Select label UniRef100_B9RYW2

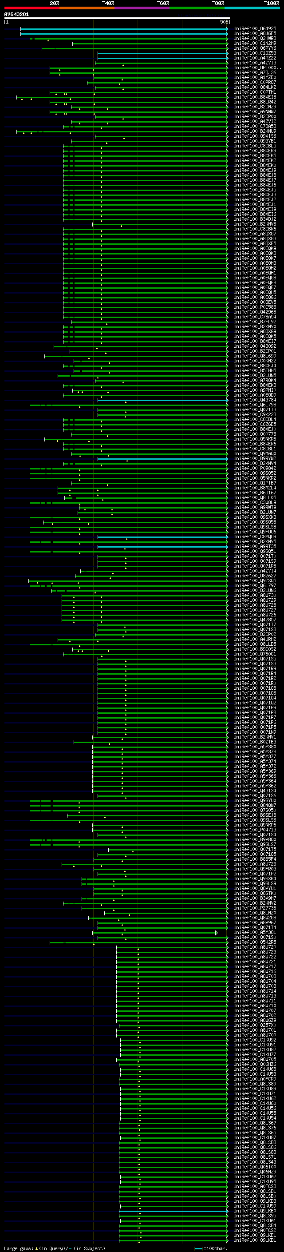pyautogui.click(x=255, y=458)
